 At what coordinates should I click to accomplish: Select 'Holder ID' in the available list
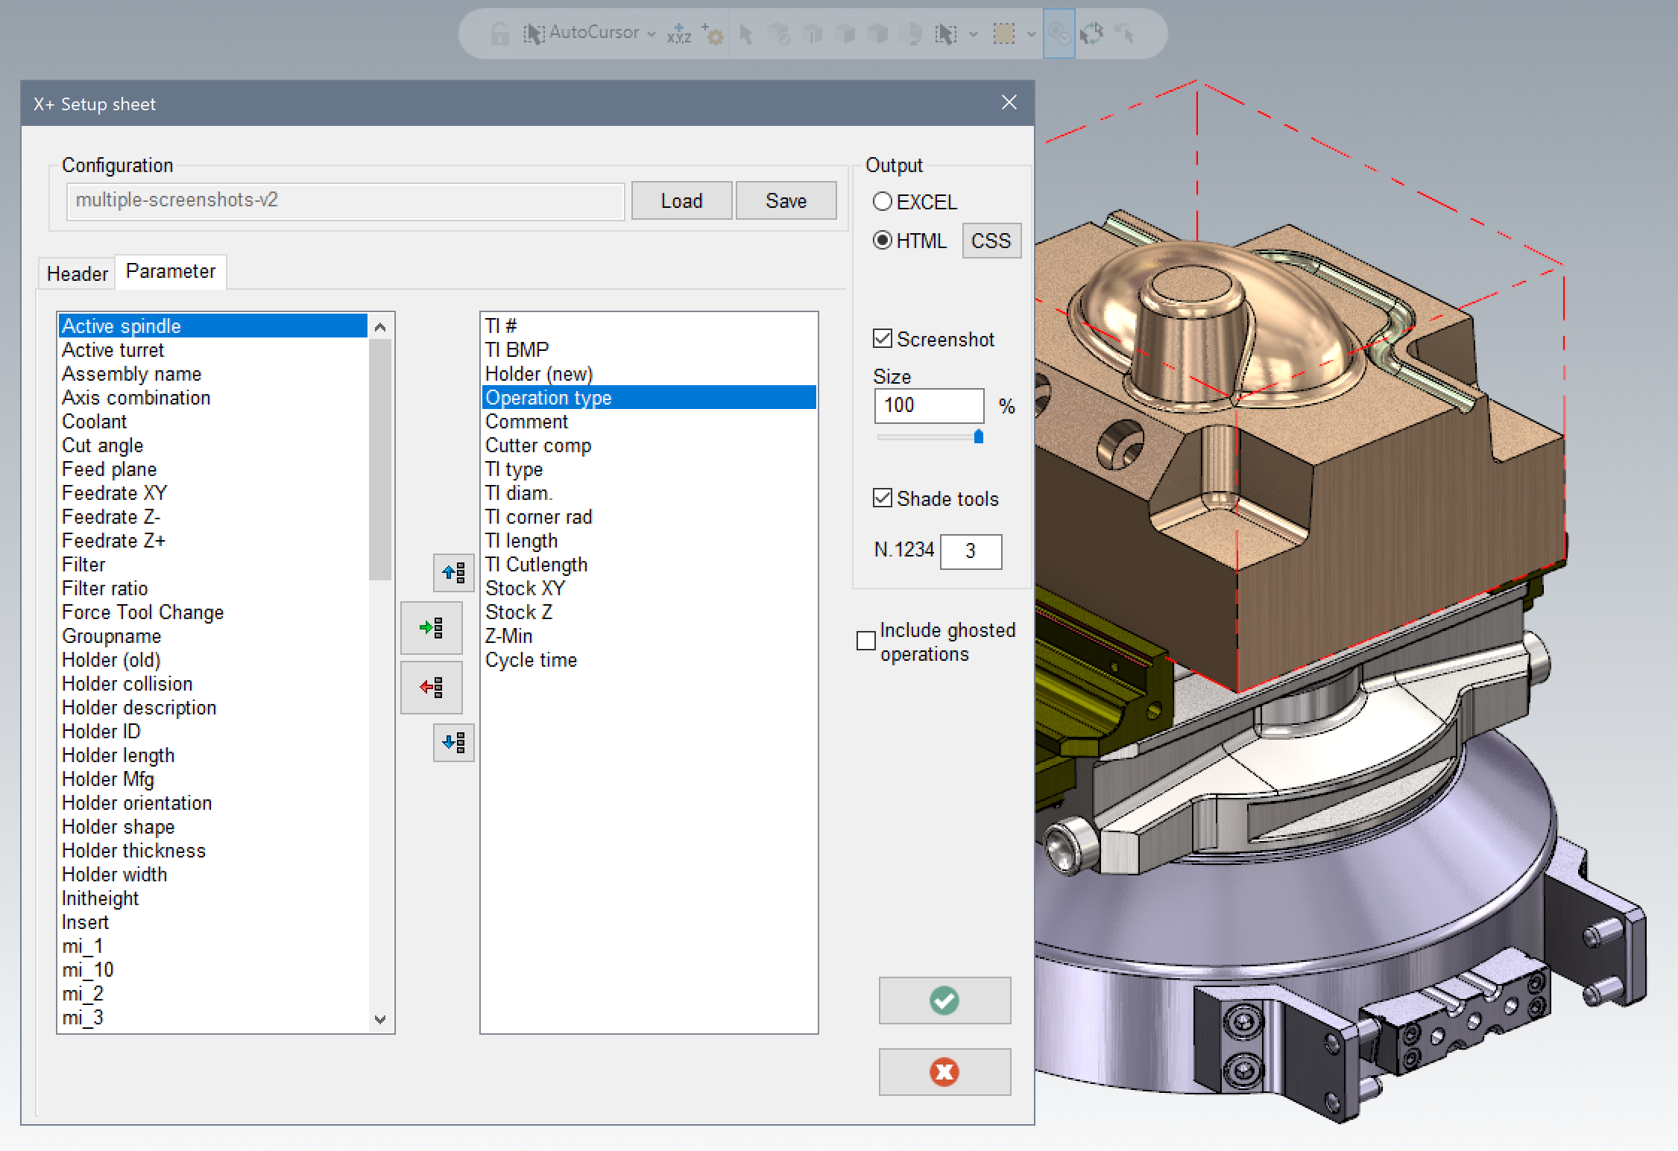[x=212, y=732]
